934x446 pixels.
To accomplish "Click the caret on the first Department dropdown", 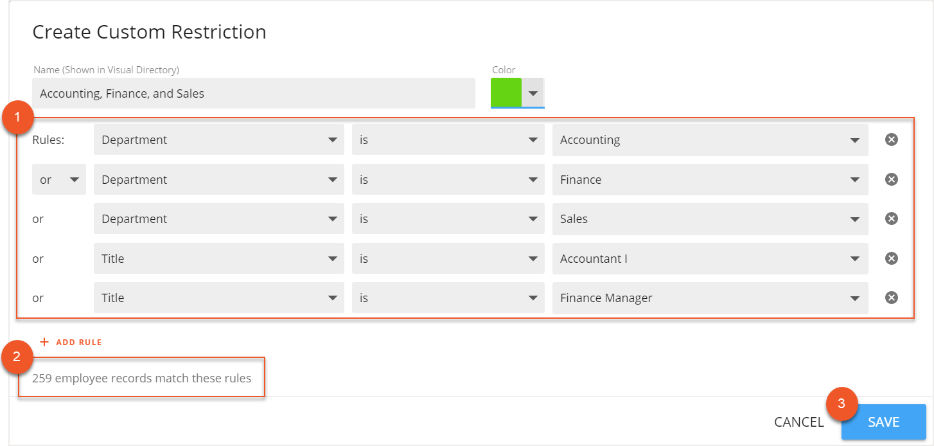I will 333,139.
